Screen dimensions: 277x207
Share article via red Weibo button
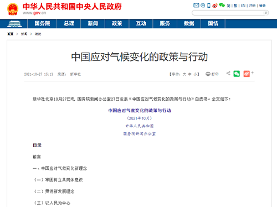tap(247, 74)
